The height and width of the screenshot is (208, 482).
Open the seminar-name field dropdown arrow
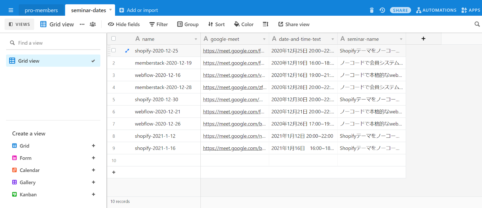point(401,39)
